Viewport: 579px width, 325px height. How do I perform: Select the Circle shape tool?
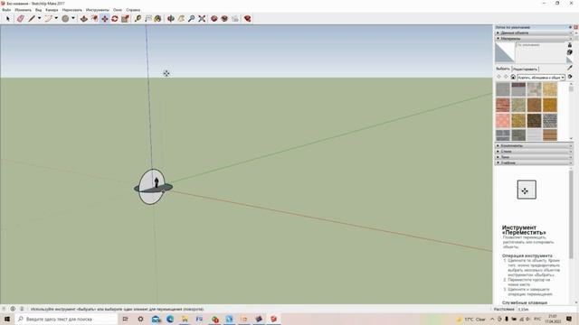pos(65,18)
